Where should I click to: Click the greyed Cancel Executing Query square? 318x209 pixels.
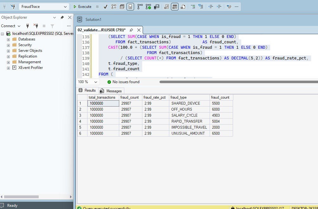pos(97,7)
